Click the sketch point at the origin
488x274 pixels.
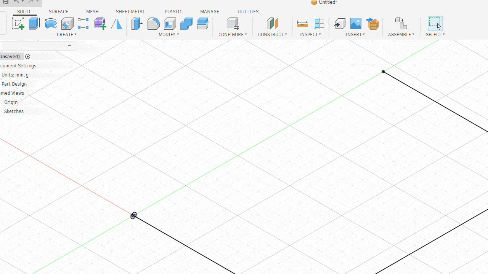click(133, 216)
